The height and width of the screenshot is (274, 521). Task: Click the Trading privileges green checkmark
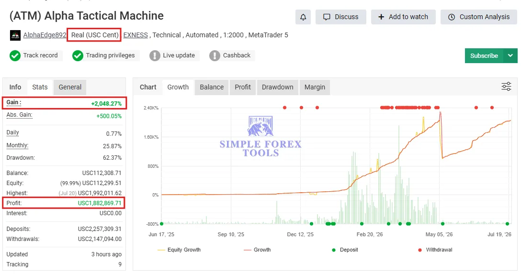[78, 56]
